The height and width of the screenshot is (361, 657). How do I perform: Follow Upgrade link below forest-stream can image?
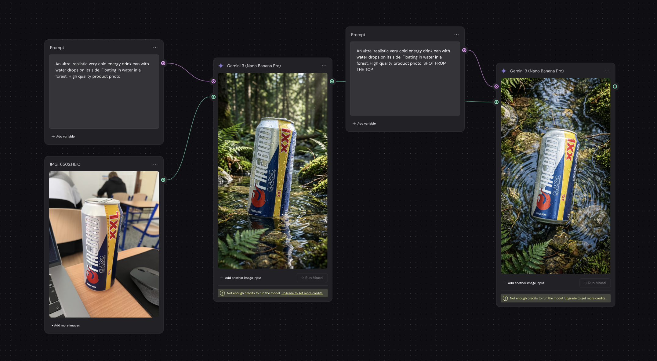(x=302, y=293)
